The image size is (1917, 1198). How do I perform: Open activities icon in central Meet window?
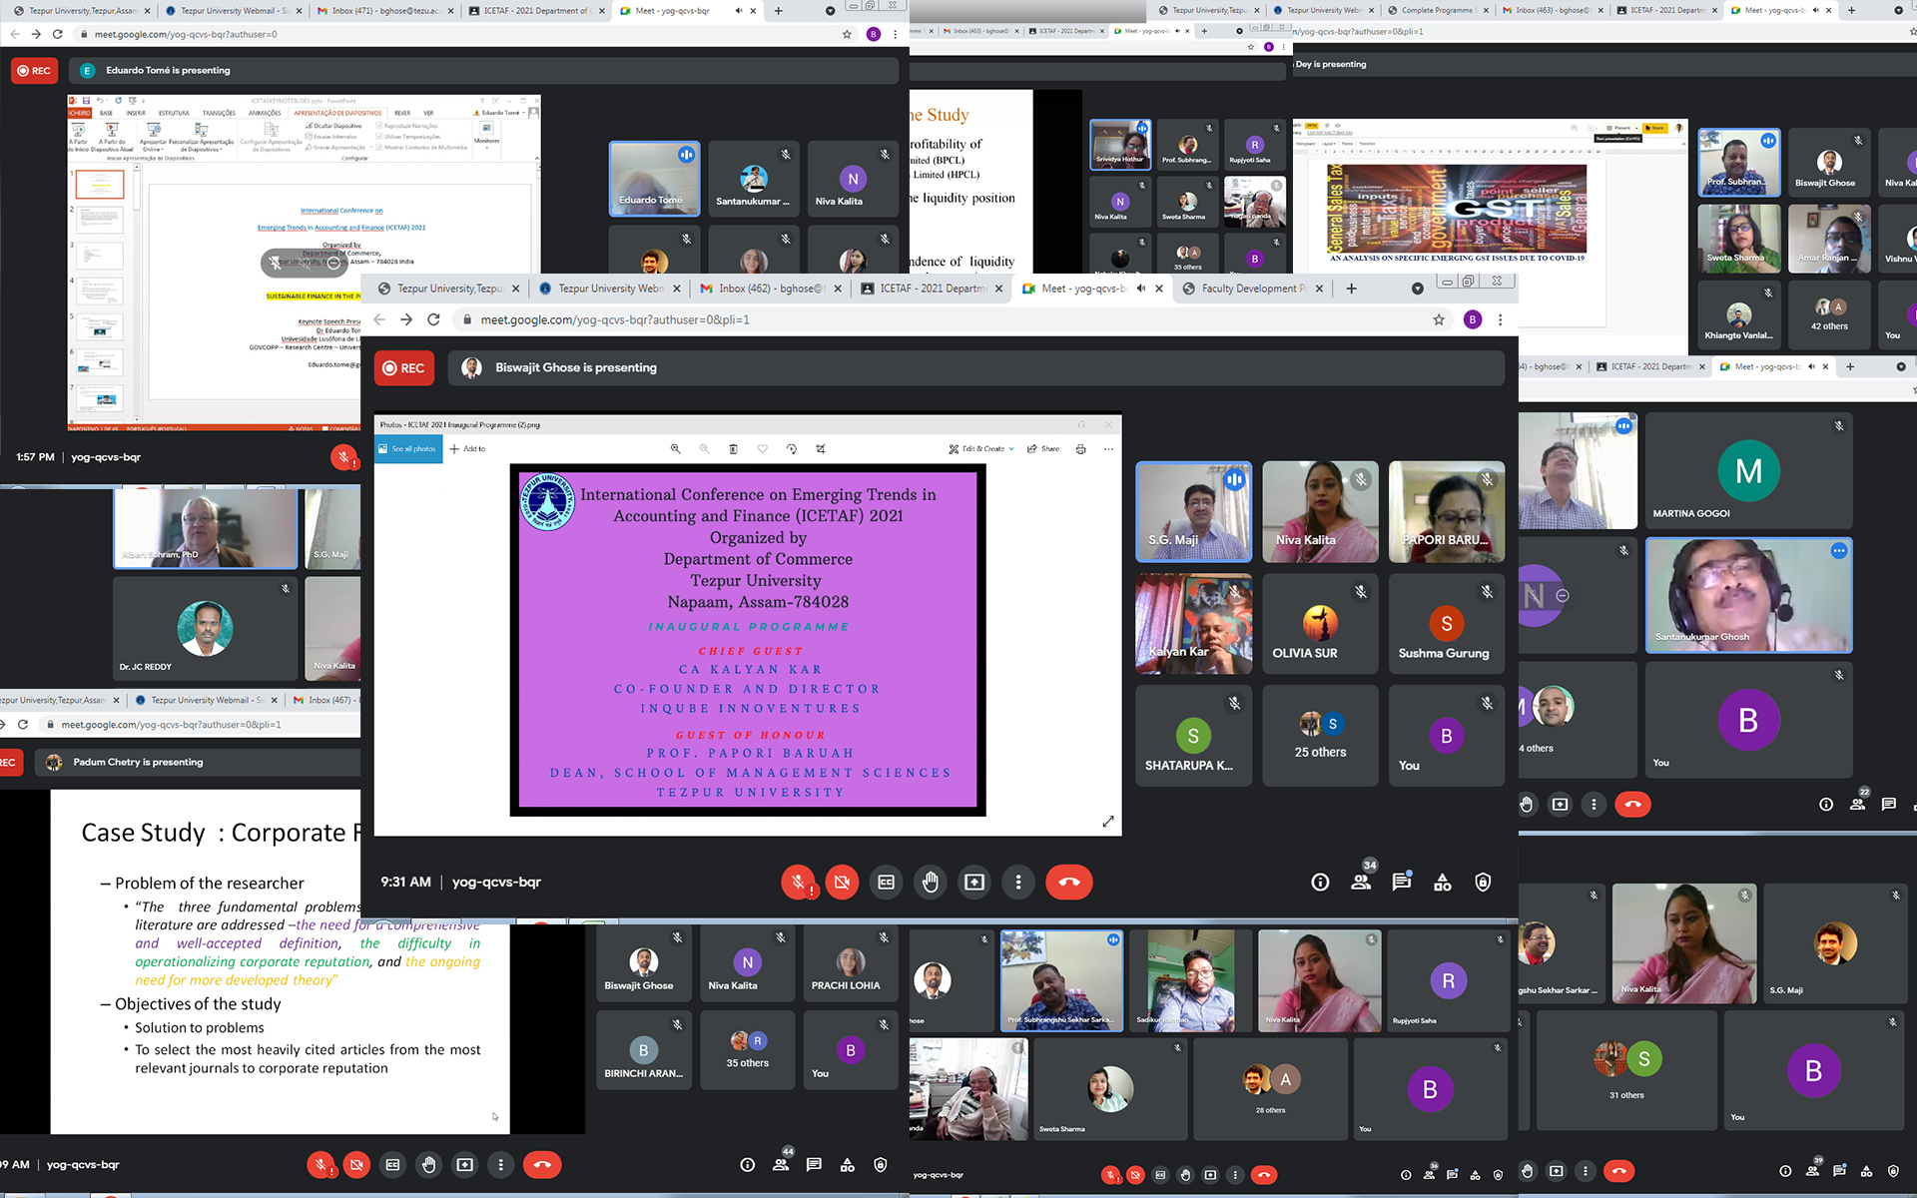coord(1443,883)
